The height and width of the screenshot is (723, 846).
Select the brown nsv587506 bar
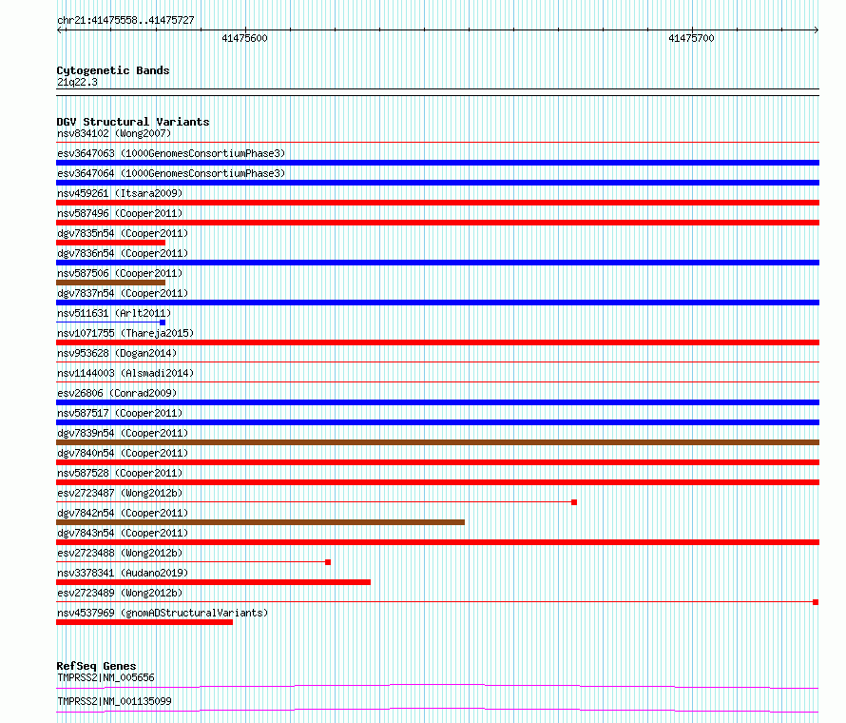tap(110, 283)
